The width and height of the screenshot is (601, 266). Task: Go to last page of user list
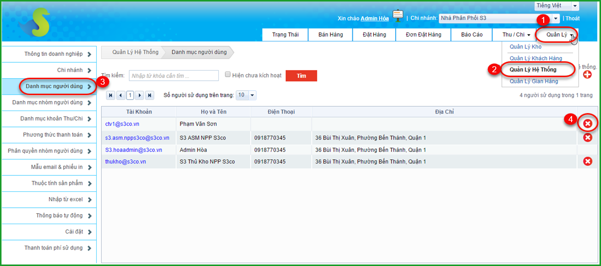(x=150, y=95)
